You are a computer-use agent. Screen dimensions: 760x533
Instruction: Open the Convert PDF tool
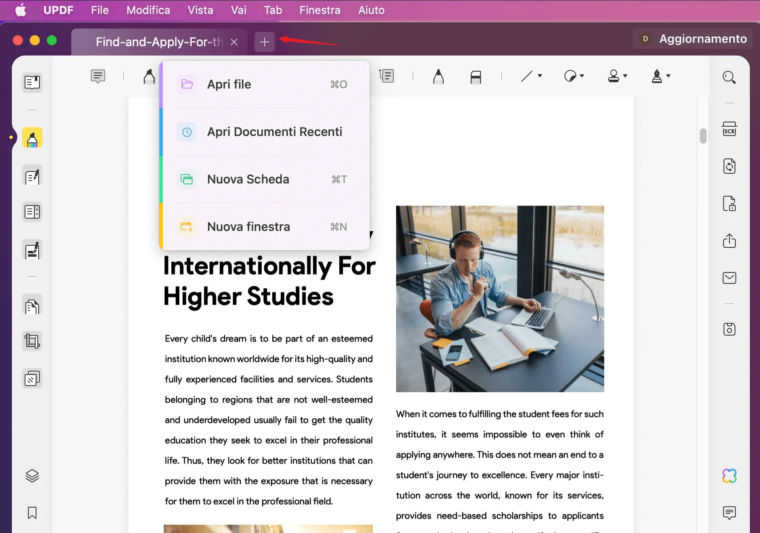coord(729,166)
